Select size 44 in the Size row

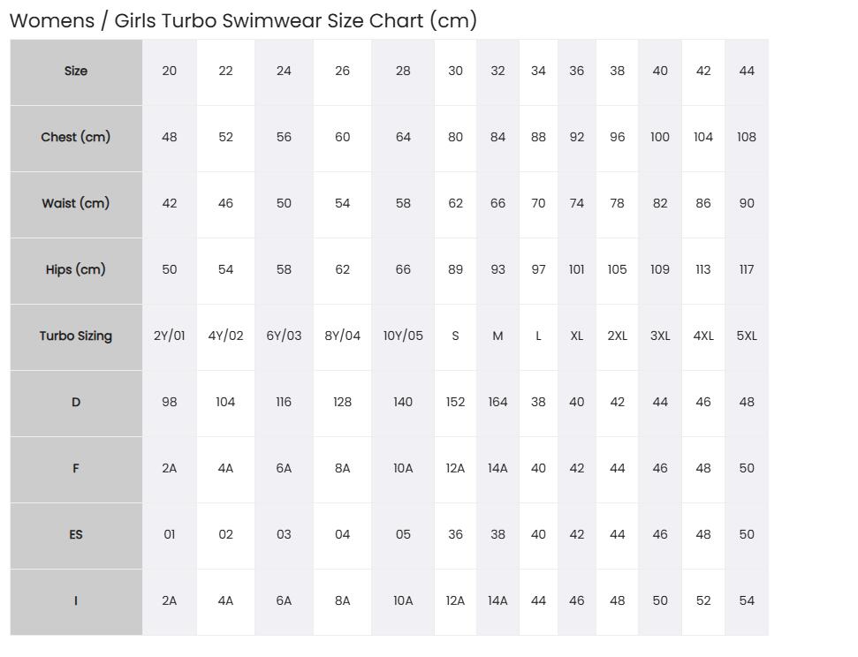pos(747,72)
